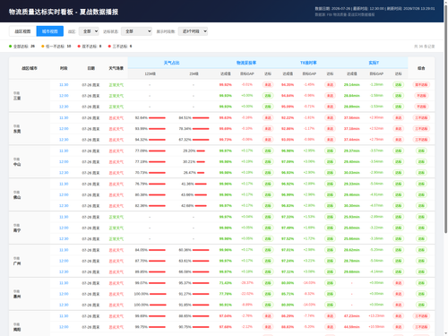Click the page vertical scrollbar
The height and width of the screenshot is (336, 448).
445,119
